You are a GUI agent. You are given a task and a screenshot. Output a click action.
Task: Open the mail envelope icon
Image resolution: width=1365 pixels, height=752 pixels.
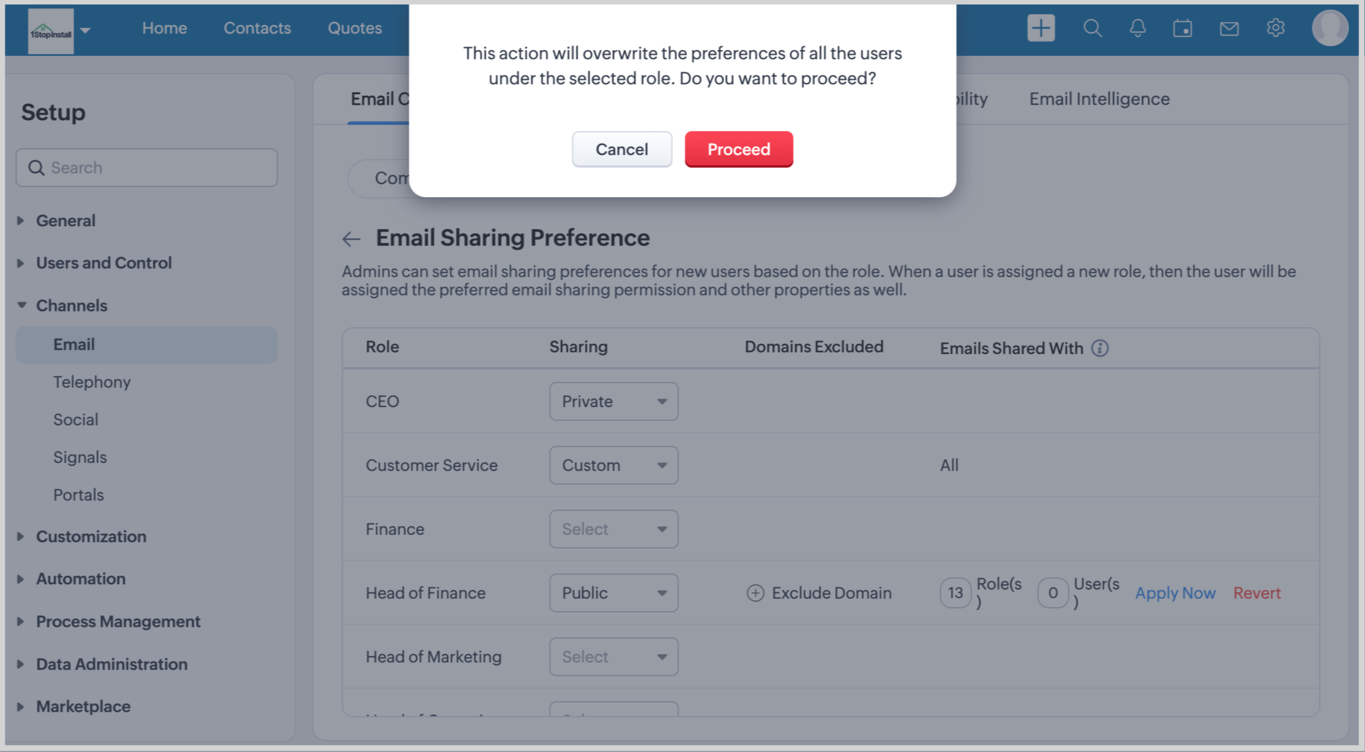click(x=1229, y=28)
